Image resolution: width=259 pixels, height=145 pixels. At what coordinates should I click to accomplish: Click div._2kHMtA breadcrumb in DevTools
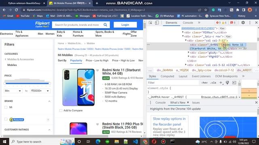165,70
